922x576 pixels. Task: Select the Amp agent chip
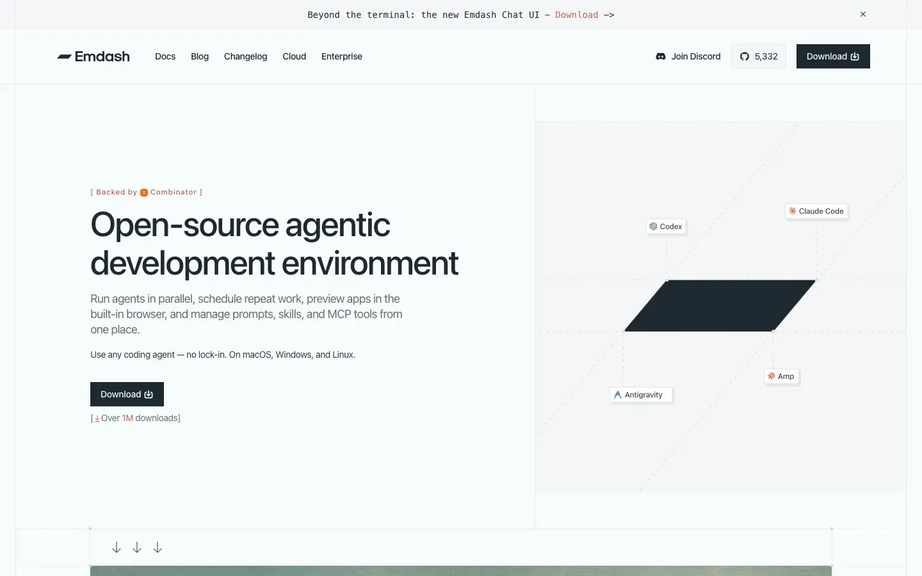point(781,376)
